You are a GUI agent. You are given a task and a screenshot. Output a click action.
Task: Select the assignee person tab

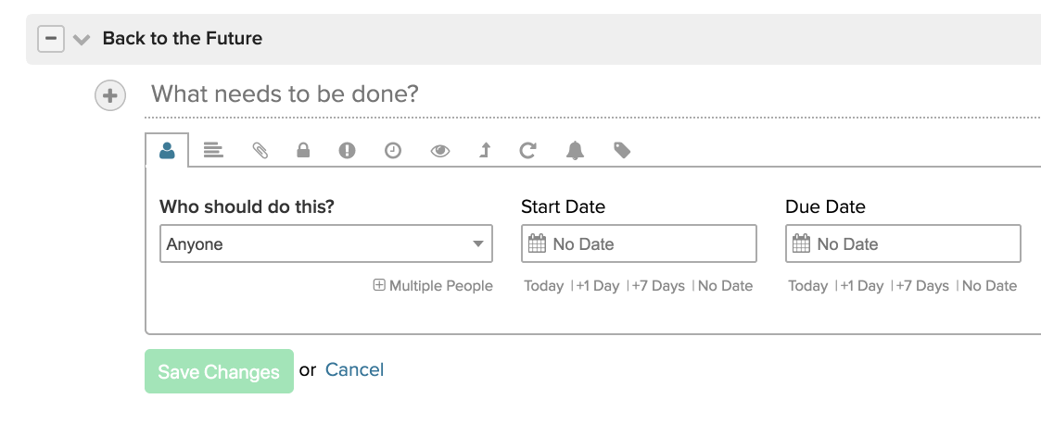click(167, 151)
